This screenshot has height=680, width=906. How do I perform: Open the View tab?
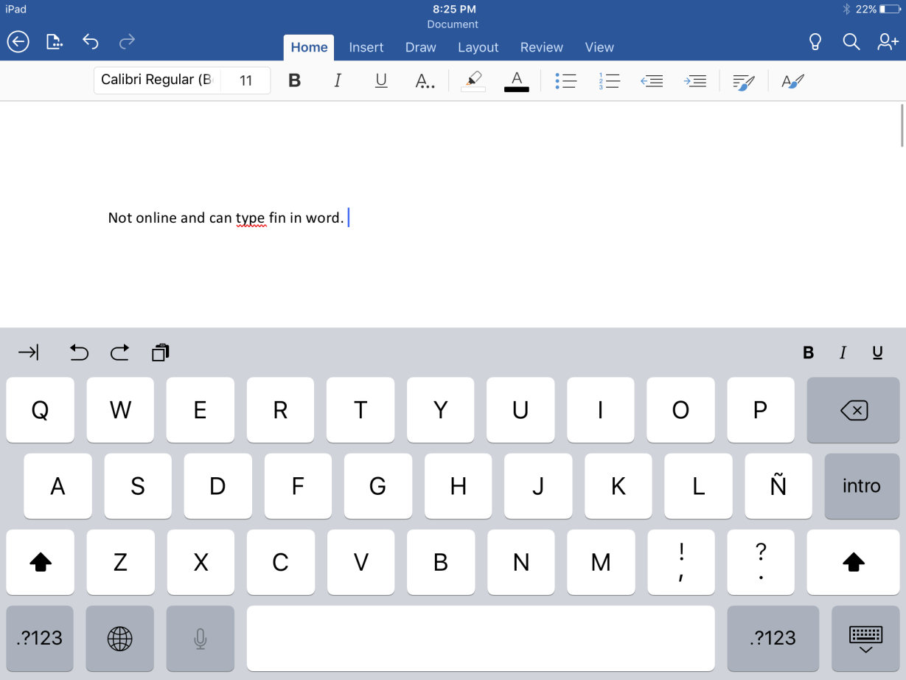point(599,47)
